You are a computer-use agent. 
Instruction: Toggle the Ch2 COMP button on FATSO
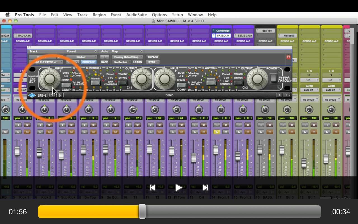[x=182, y=85]
